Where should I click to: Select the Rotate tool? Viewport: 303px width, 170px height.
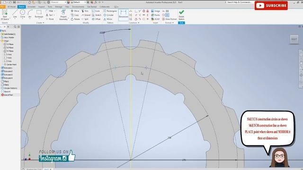(75, 19)
